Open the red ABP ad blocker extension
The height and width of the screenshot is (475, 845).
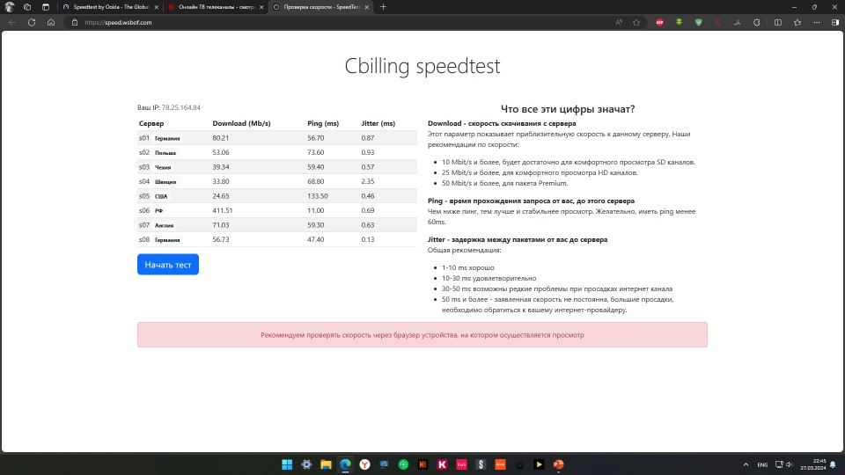[659, 23]
